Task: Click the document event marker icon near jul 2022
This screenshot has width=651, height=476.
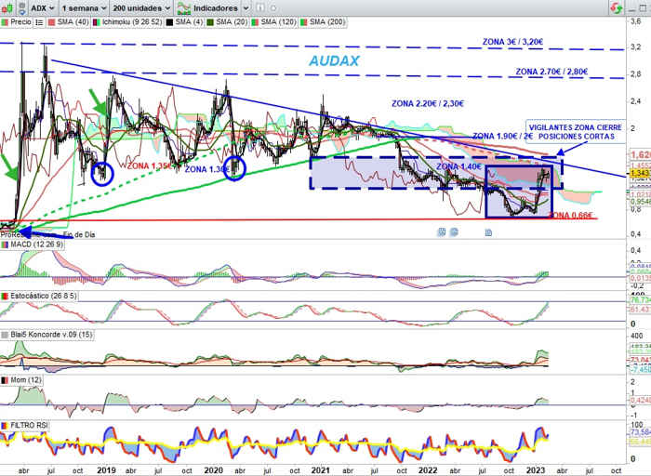Action: tap(488, 232)
